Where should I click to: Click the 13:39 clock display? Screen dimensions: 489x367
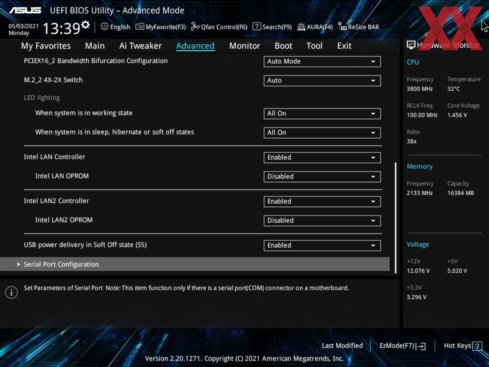click(61, 28)
